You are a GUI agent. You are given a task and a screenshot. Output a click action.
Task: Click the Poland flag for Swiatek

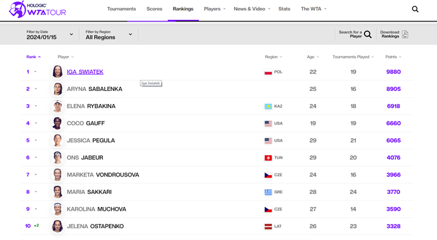pos(268,72)
